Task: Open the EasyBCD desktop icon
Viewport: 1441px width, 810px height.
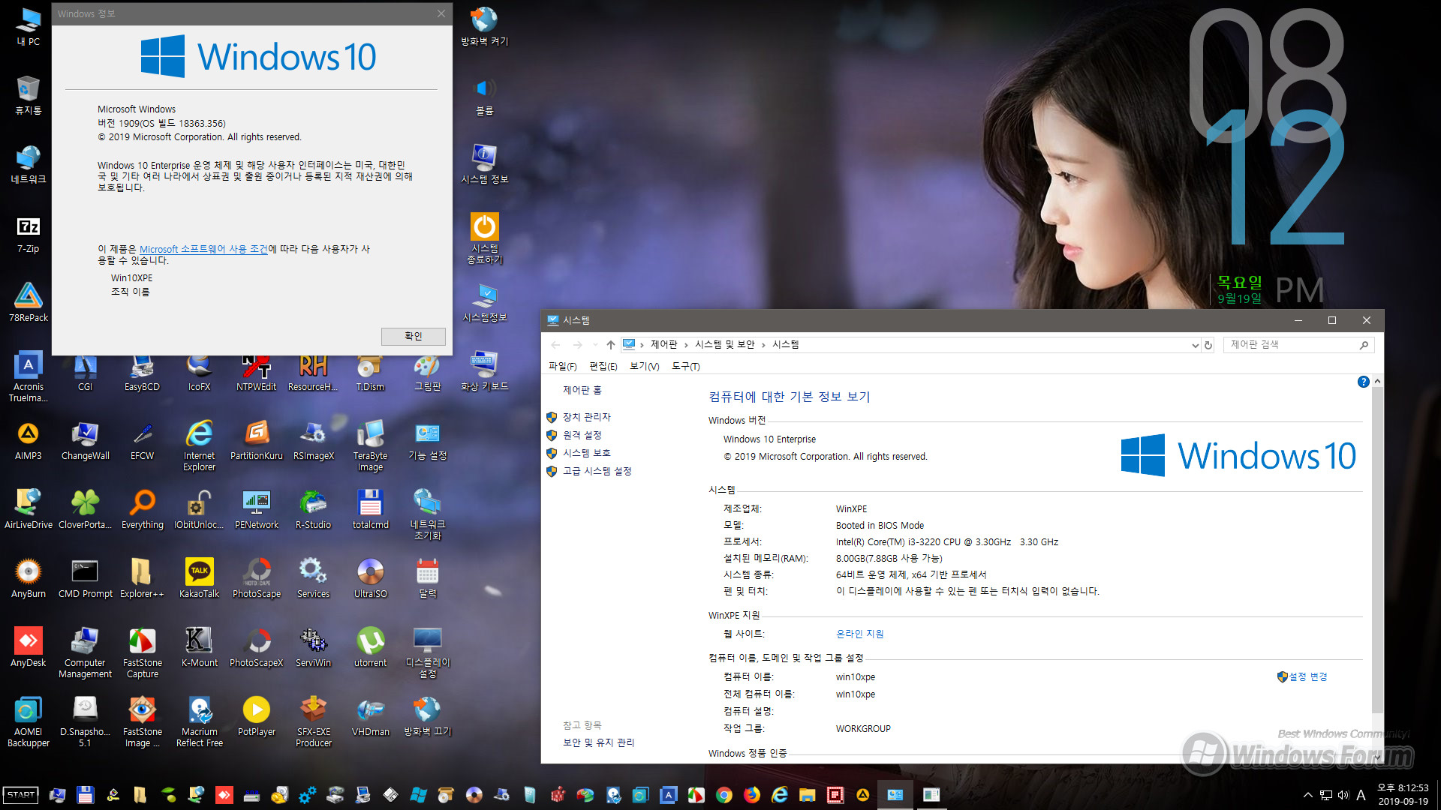Action: point(142,372)
